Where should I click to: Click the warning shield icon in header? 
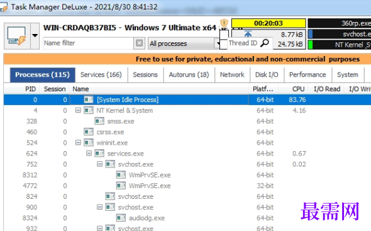pos(224,23)
